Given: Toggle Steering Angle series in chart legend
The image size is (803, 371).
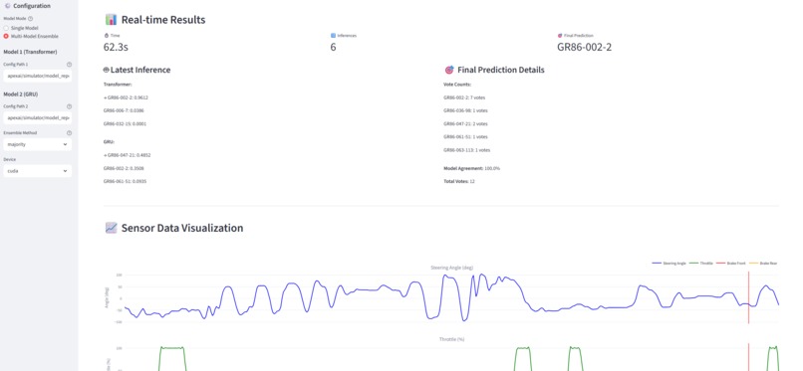Looking at the screenshot, I should click(669, 264).
